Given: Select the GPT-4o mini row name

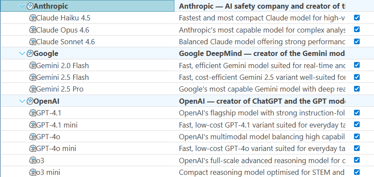Looking at the screenshot, I should (56, 148).
